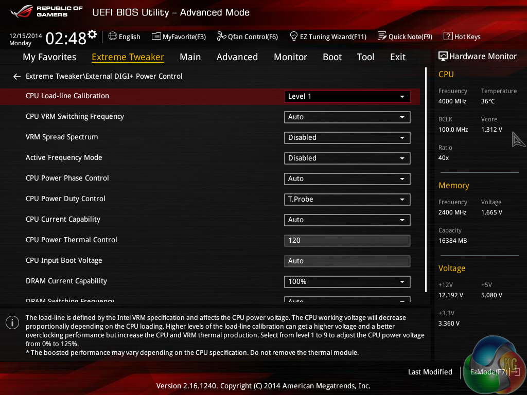Click the CPU temperature 36°C reading
Image resolution: width=527 pixels, height=395 pixels.
[488, 101]
